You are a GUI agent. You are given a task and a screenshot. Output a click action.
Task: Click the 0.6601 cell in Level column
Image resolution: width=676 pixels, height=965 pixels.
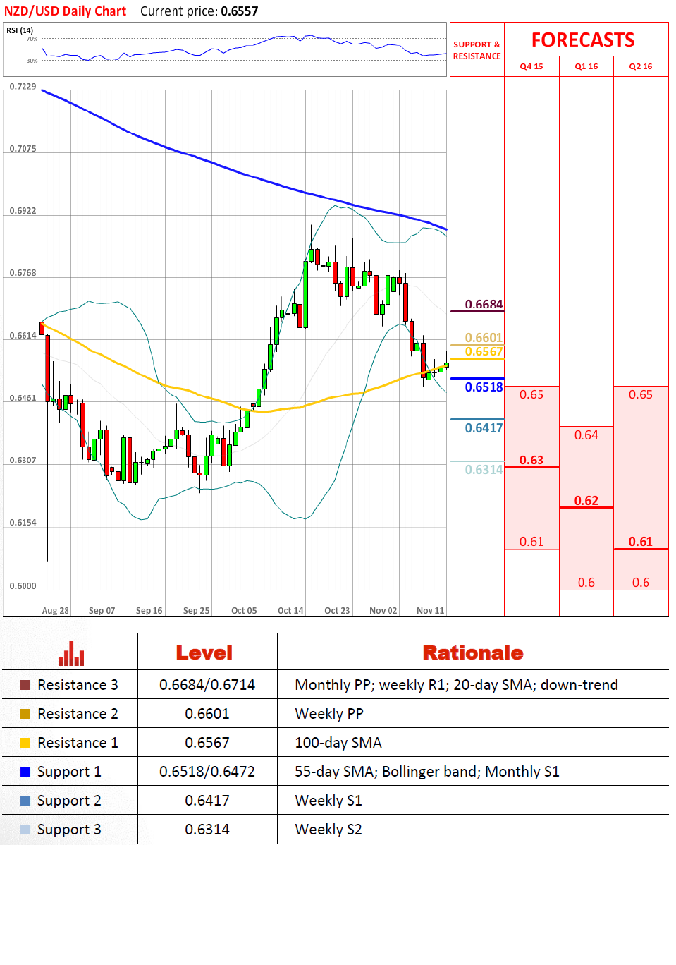(x=207, y=714)
